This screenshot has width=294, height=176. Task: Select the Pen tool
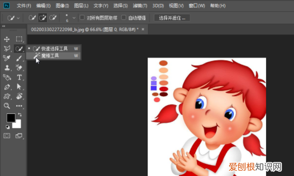coord(7,87)
